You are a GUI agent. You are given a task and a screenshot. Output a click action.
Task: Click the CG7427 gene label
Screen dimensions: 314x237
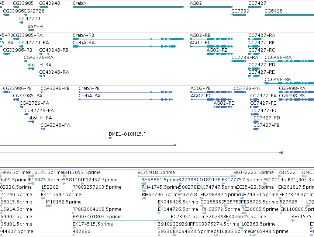point(257,3)
